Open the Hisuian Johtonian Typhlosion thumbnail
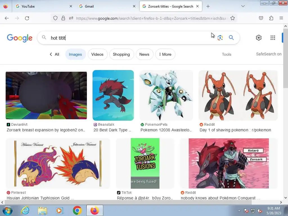This screenshot has width=288, height=216. pos(58,163)
